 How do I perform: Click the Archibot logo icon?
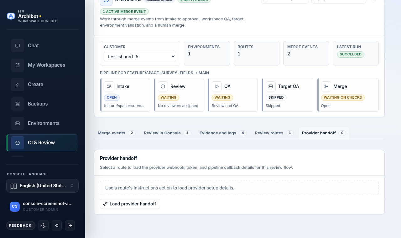11,16
